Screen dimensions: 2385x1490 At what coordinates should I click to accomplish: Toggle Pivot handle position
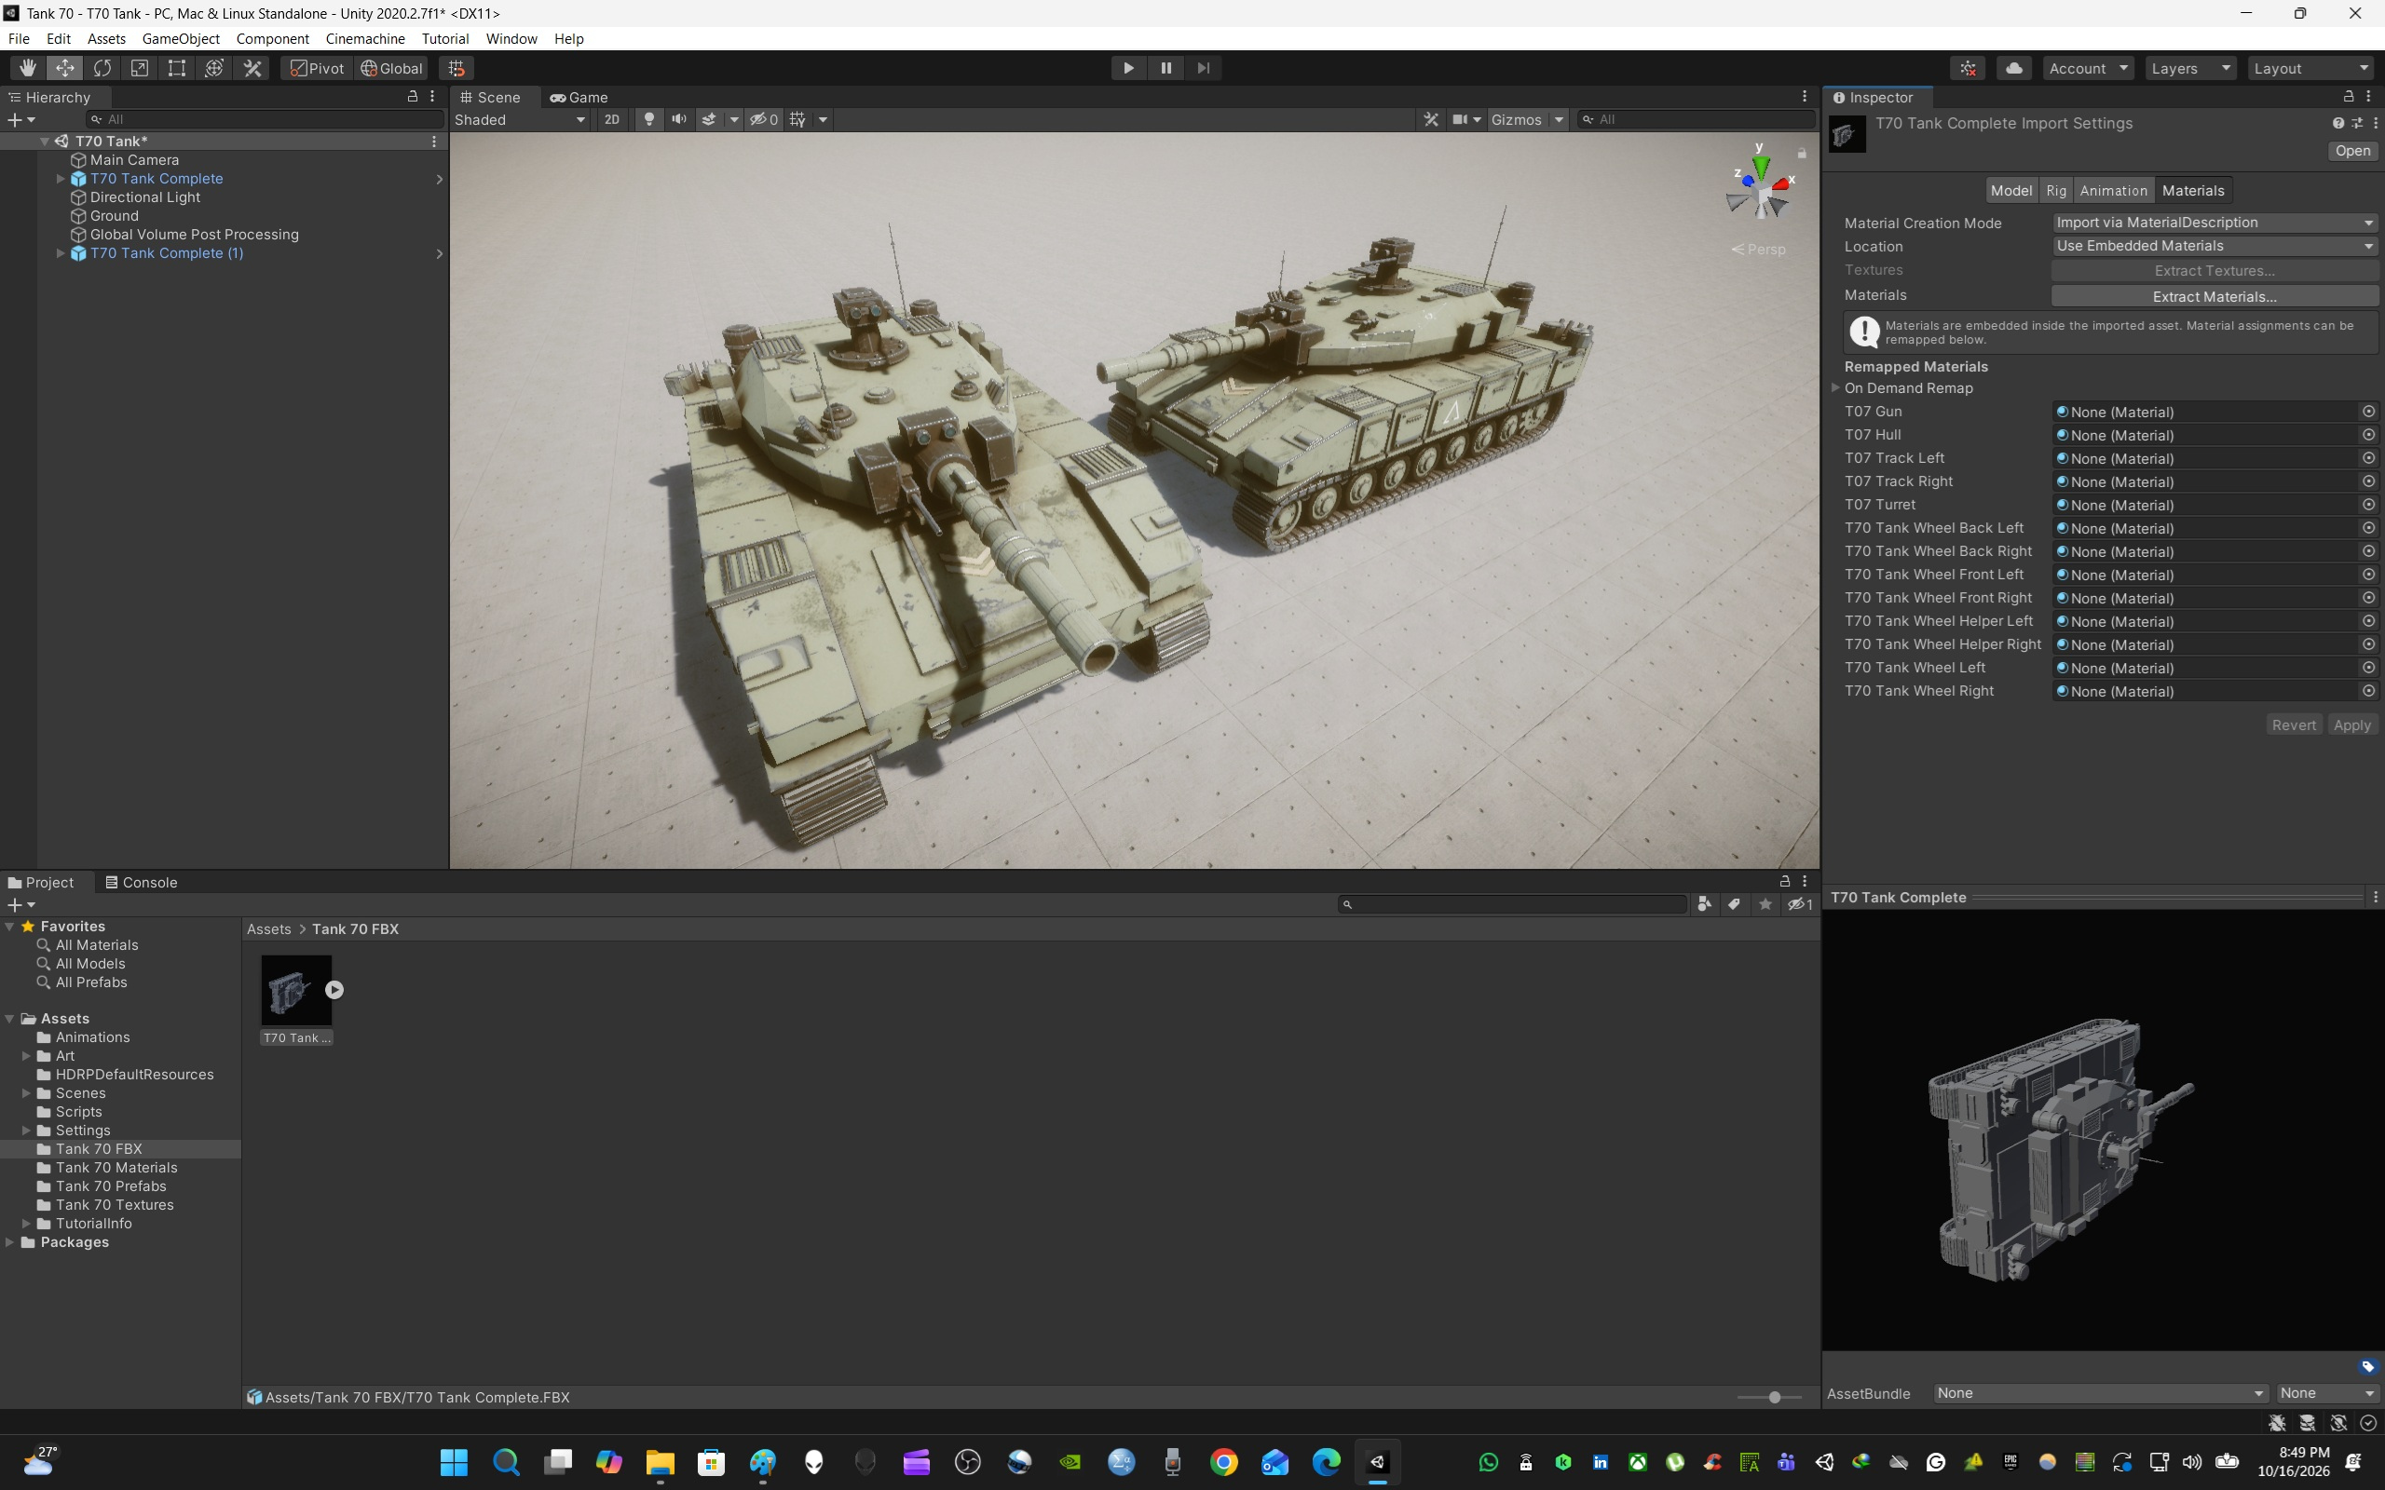(x=318, y=68)
